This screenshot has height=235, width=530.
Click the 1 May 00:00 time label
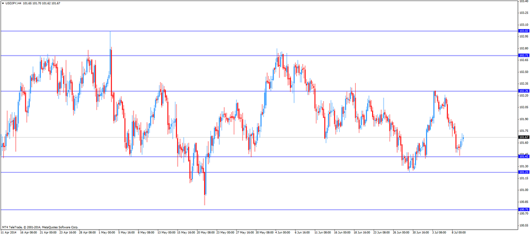point(107,233)
